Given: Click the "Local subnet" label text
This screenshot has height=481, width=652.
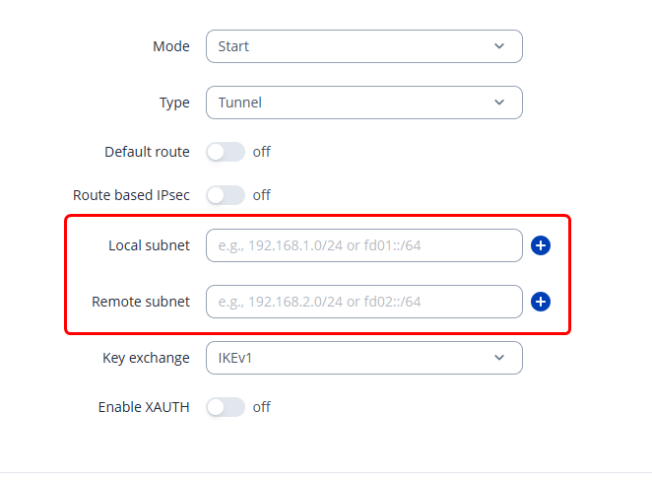Looking at the screenshot, I should pos(149,245).
